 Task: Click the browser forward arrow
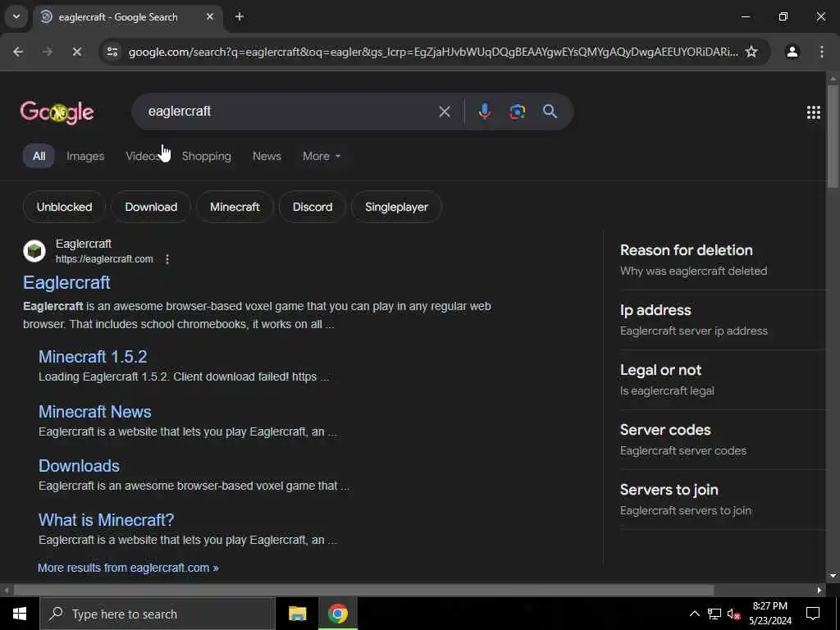(x=47, y=52)
